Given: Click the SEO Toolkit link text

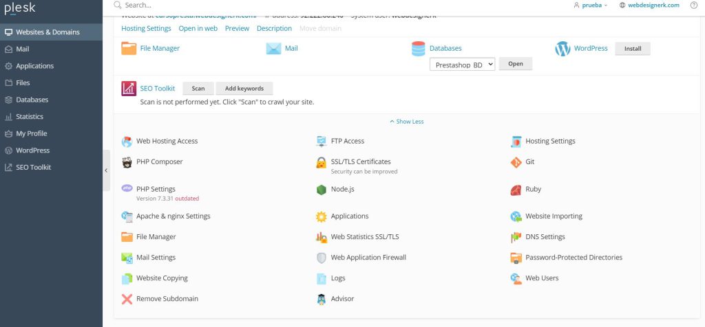Looking at the screenshot, I should [158, 89].
